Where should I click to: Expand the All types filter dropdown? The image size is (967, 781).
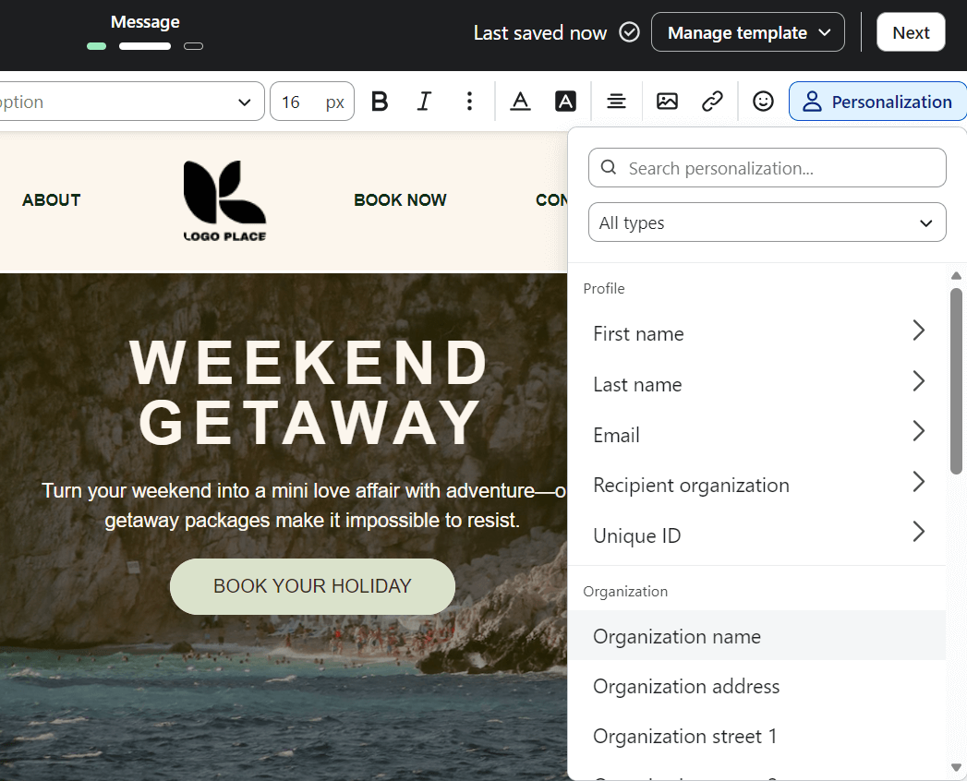(767, 222)
